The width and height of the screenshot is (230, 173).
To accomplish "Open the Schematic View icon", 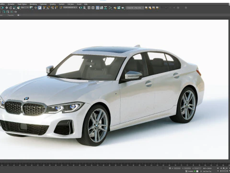I will click(105, 8).
